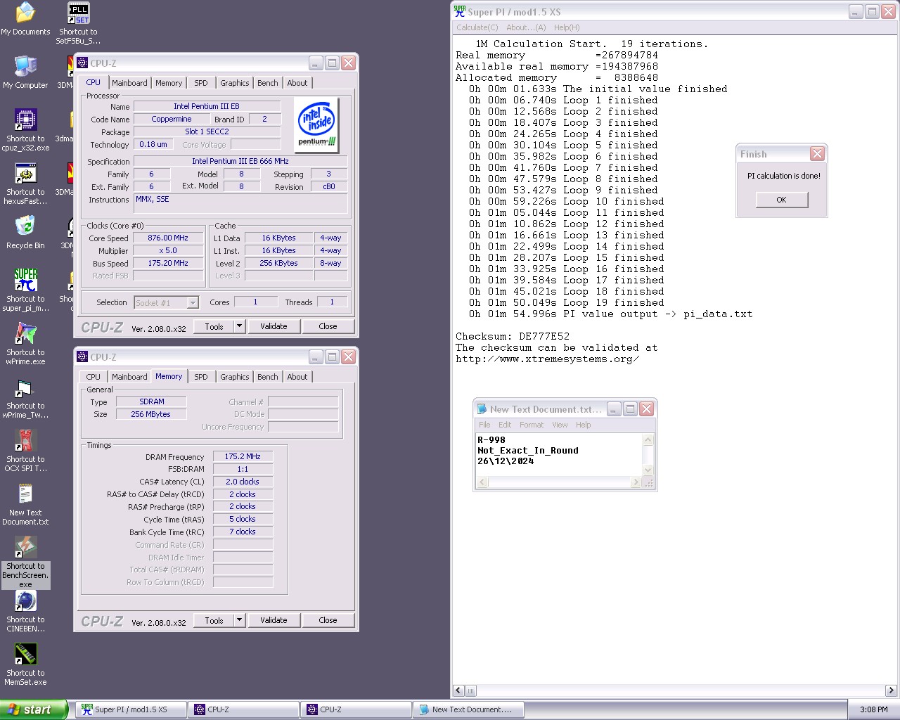Switch to New Text Document taskbar button
The image size is (900, 720).
pyautogui.click(x=468, y=709)
